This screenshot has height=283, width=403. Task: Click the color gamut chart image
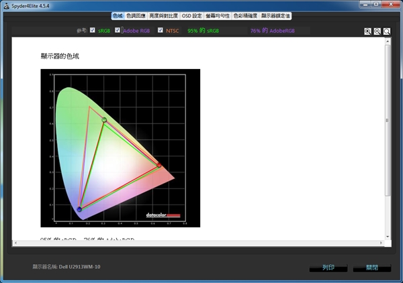120,148
